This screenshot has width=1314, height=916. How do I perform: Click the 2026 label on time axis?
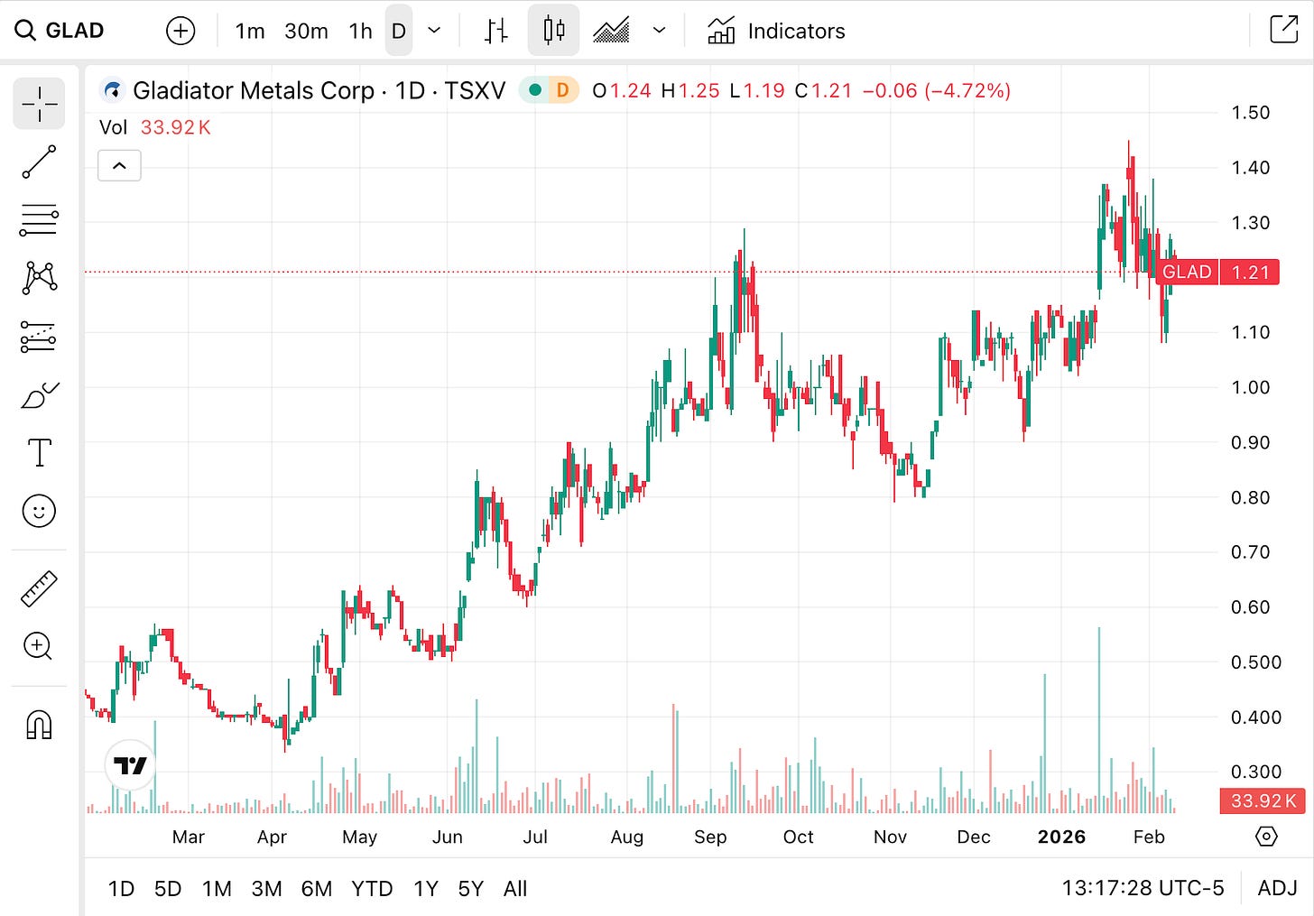[x=1061, y=837]
